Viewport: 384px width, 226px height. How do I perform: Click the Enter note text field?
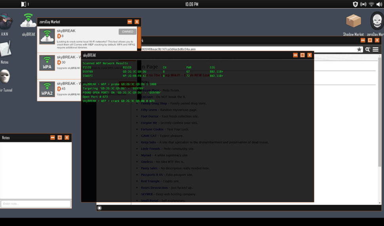tap(36, 204)
